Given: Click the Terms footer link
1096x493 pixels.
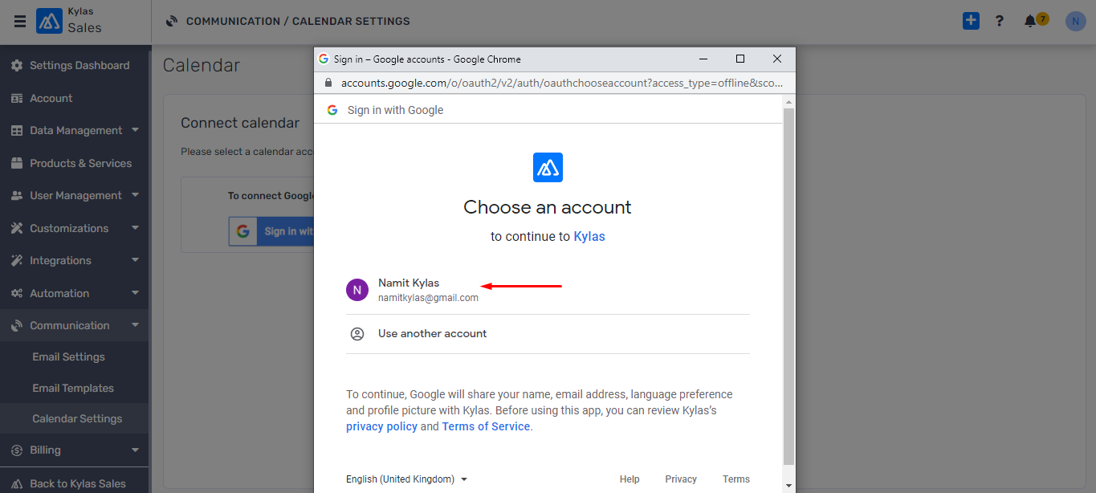Looking at the screenshot, I should (736, 479).
